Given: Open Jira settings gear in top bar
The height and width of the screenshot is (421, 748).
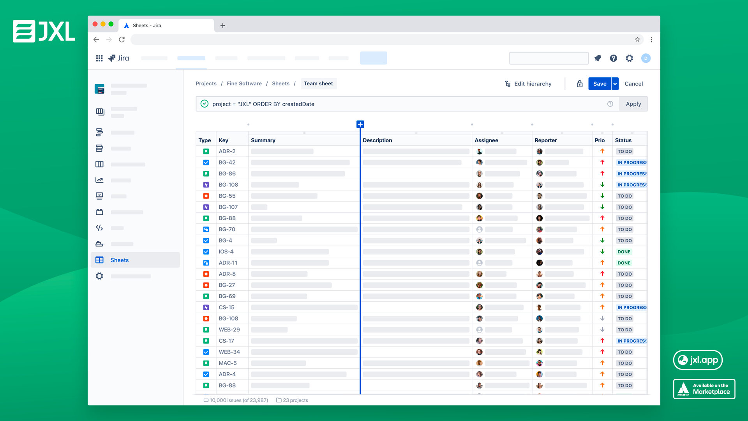Looking at the screenshot, I should (x=630, y=58).
